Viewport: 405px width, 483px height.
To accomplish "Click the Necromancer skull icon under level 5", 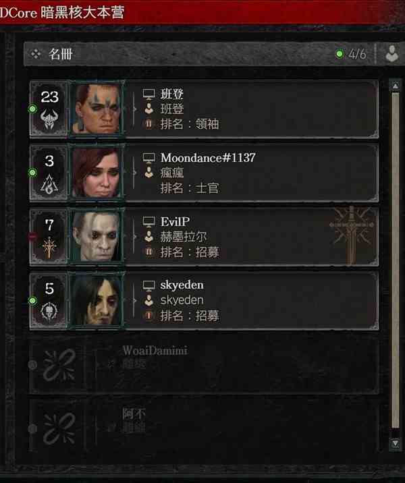I will [x=49, y=311].
